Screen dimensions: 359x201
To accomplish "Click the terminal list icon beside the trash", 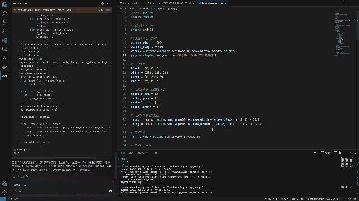I will click(335, 152).
